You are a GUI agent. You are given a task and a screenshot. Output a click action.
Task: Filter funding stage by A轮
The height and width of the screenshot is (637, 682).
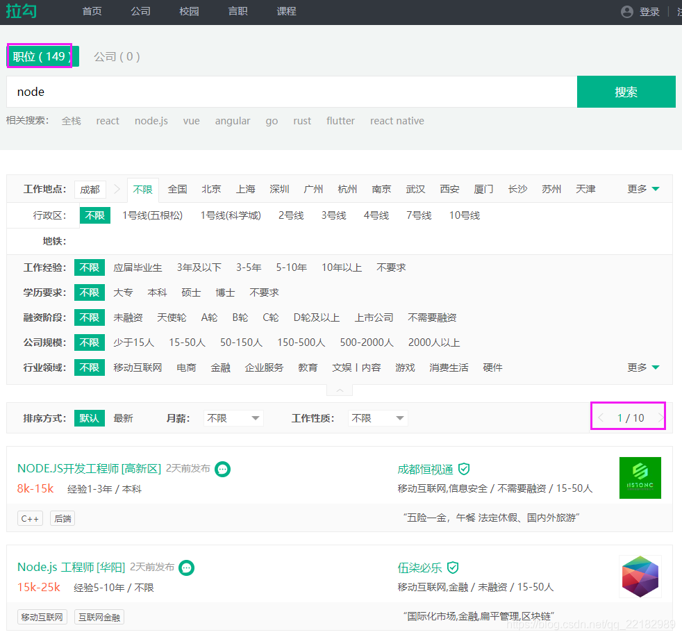point(209,317)
